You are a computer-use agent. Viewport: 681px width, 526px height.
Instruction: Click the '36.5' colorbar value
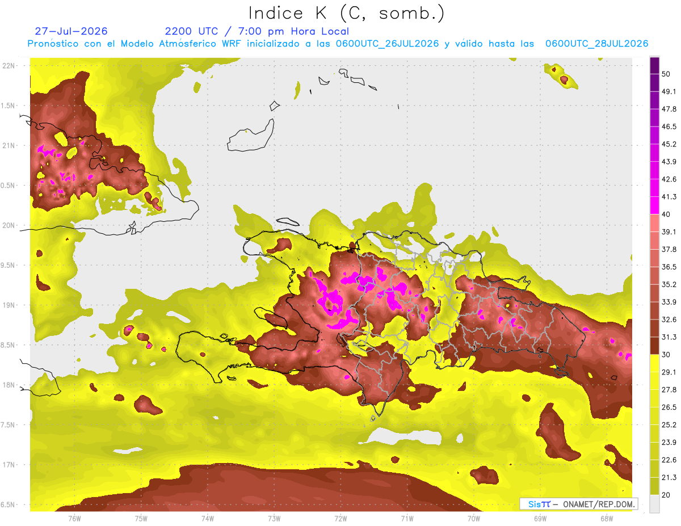(x=669, y=267)
